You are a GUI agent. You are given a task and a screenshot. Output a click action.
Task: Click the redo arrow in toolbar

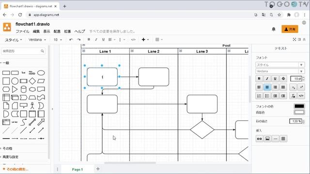pyautogui.click(x=78, y=40)
